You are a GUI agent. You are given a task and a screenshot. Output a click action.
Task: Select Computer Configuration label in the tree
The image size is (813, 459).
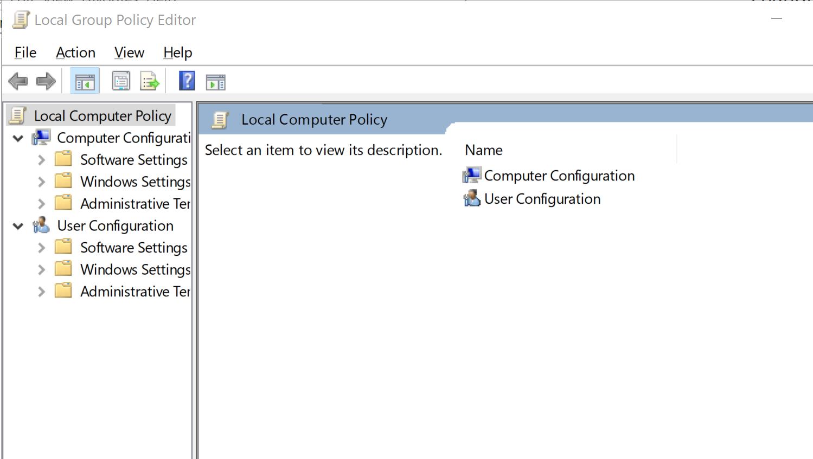click(124, 138)
